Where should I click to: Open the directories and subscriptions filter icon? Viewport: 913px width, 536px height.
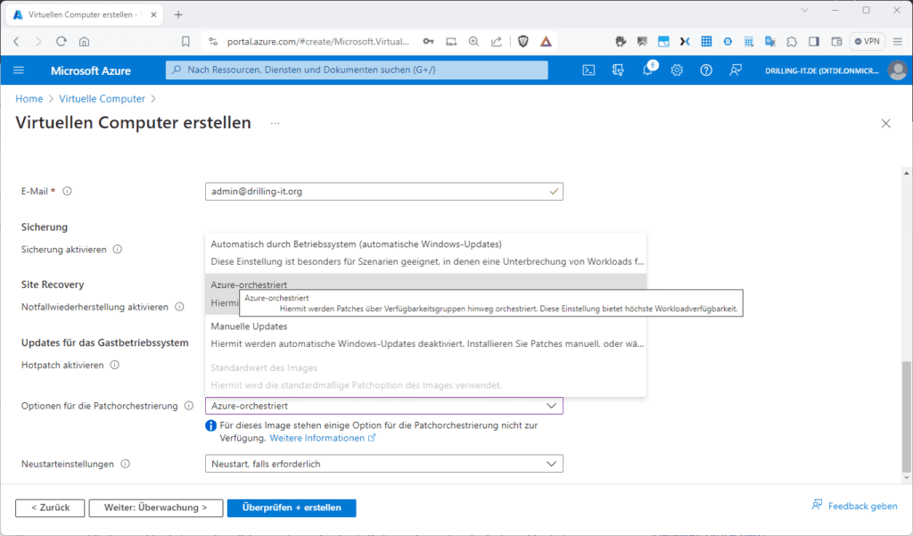[618, 70]
